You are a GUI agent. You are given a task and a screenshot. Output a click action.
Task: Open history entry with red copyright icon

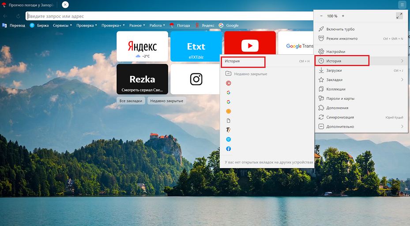click(x=229, y=83)
